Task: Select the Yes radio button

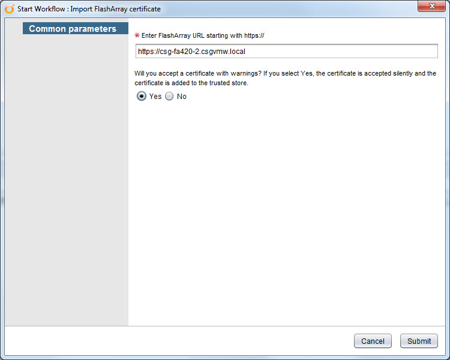Action: 141,96
